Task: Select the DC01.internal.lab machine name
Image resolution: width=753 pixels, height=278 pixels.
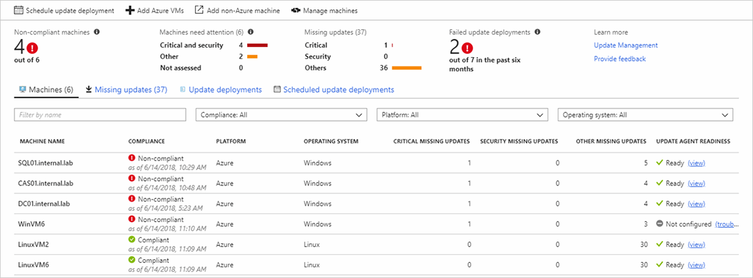Action: (x=45, y=204)
